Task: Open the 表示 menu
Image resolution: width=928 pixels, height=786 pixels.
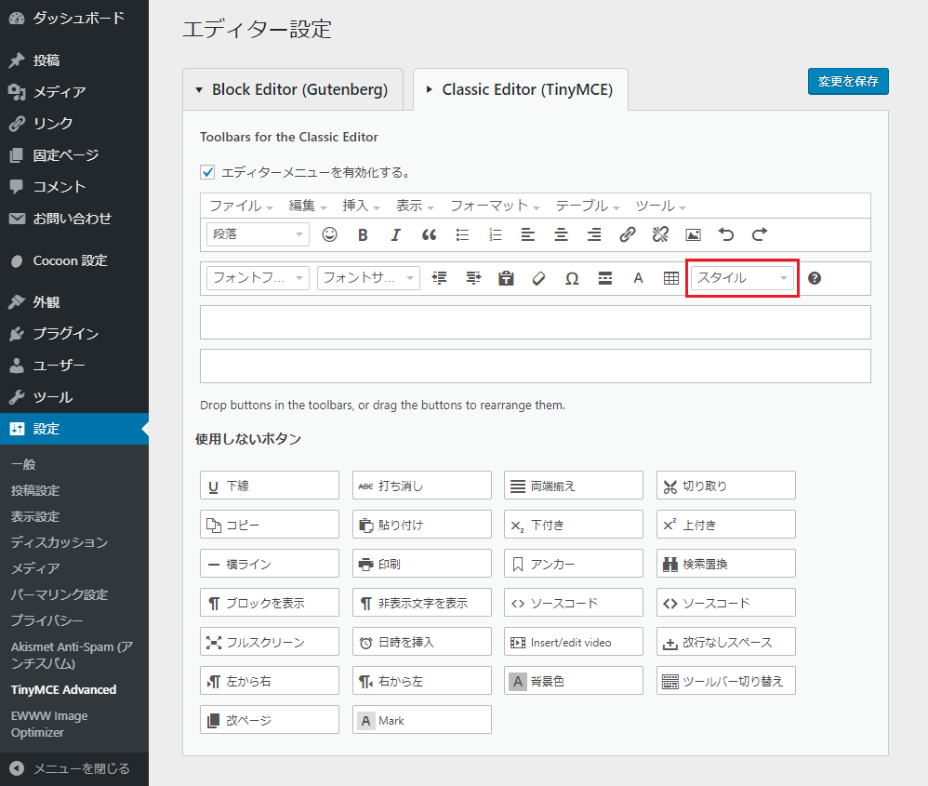Action: (x=415, y=206)
